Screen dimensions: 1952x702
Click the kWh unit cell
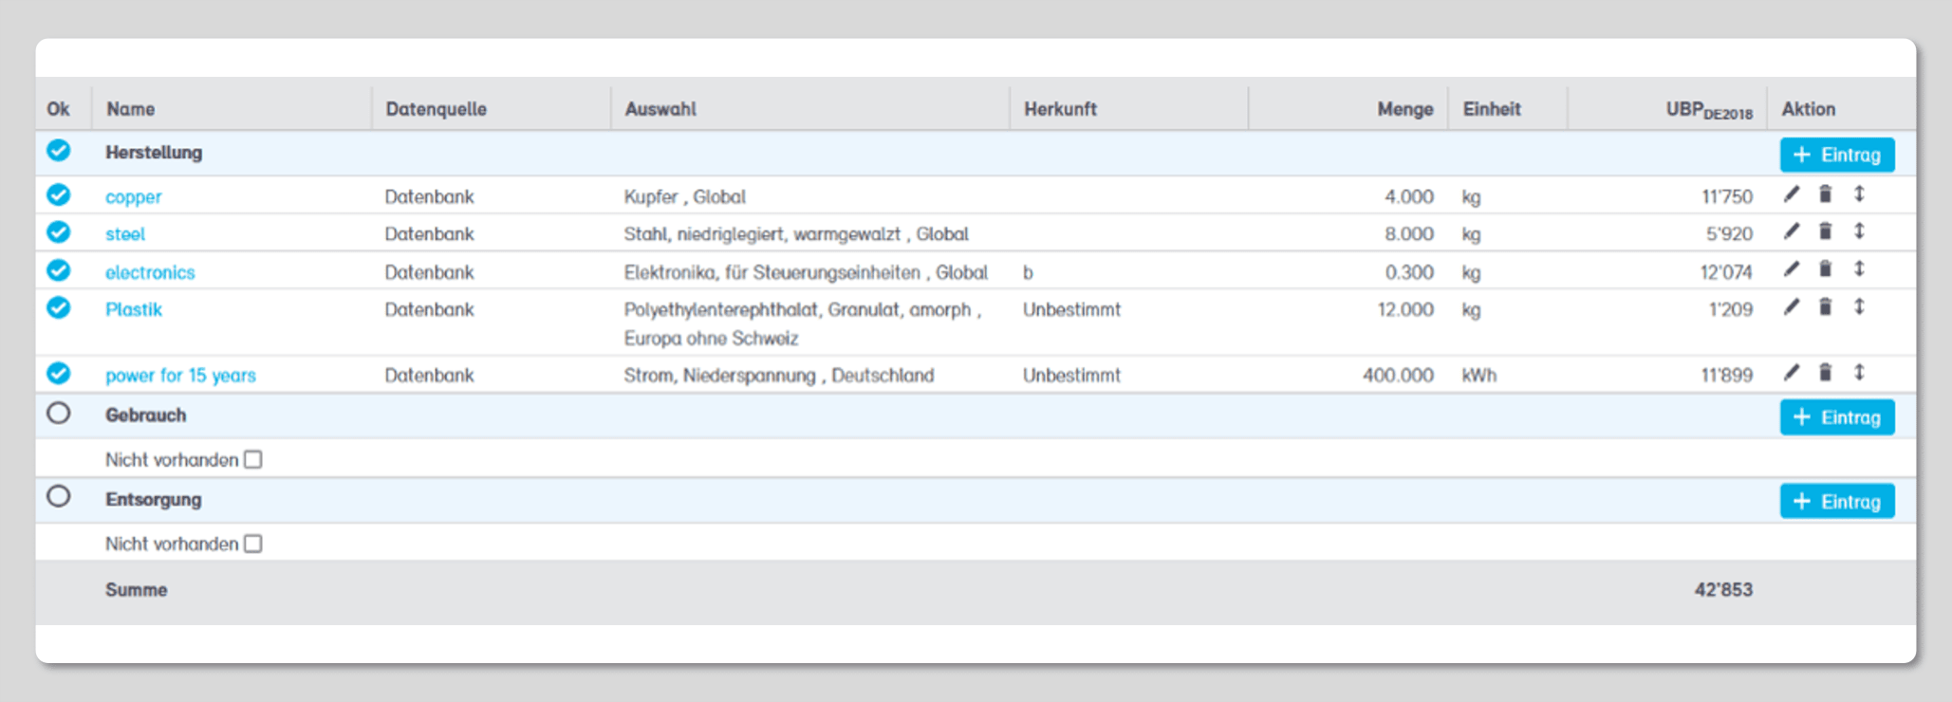click(x=1479, y=376)
